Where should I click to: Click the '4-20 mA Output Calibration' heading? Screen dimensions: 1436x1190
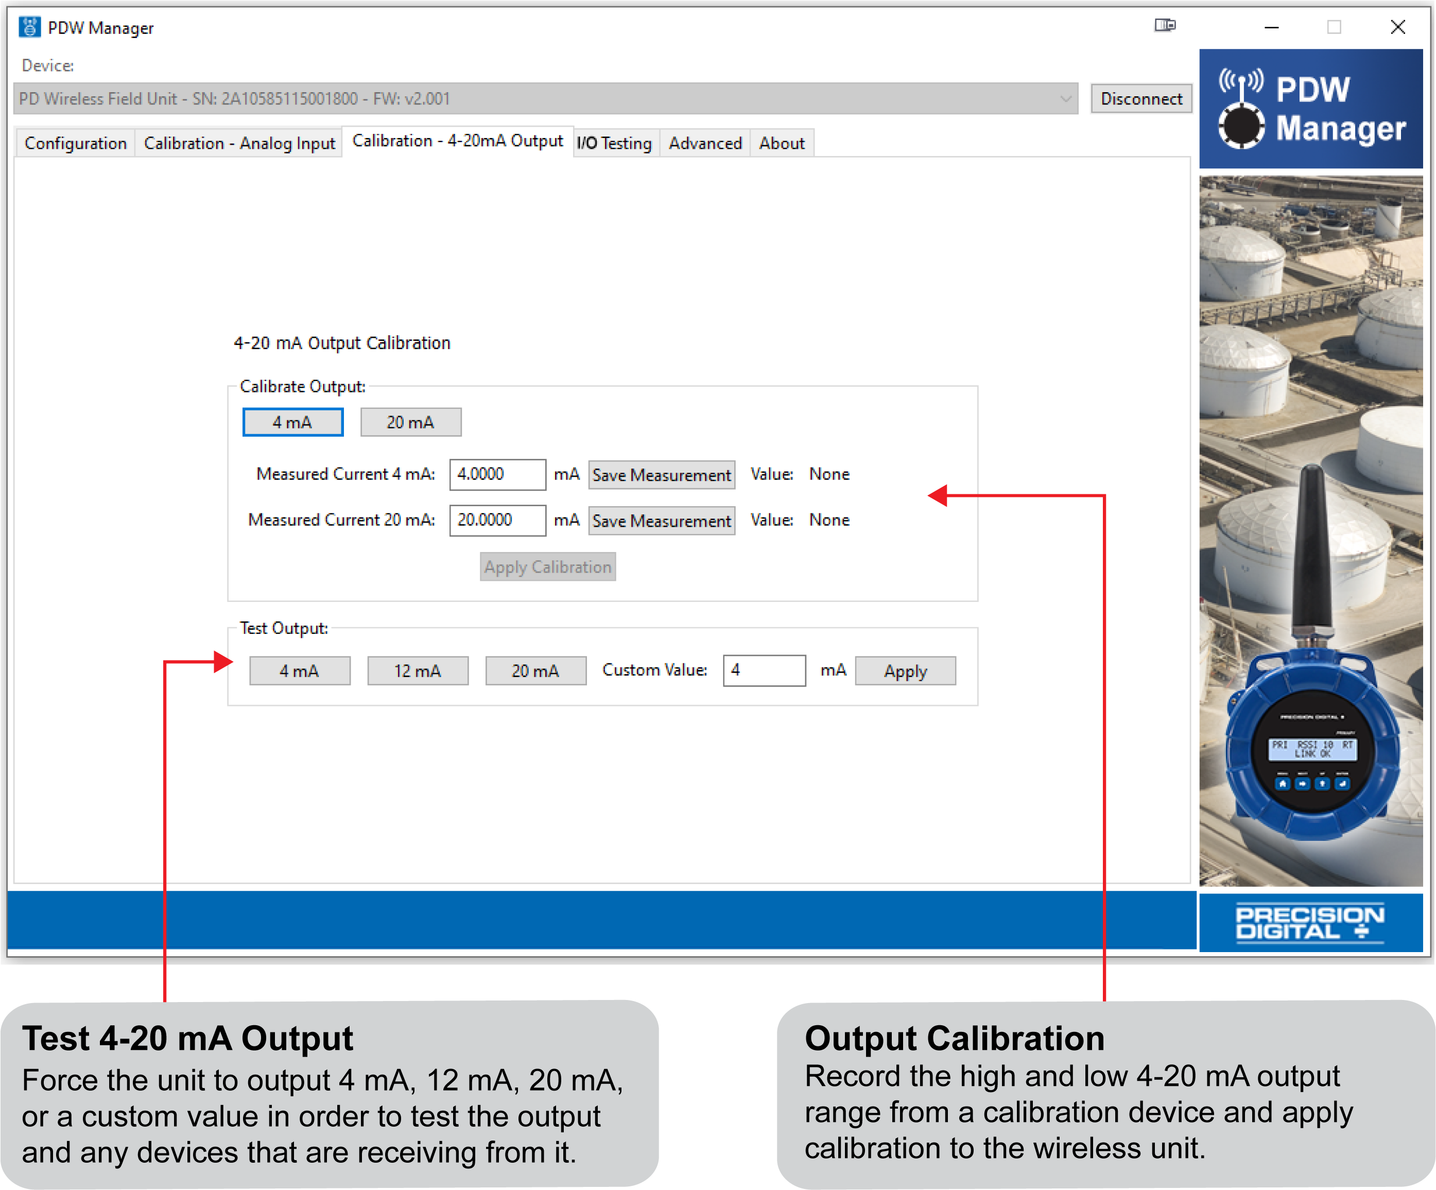tap(342, 342)
